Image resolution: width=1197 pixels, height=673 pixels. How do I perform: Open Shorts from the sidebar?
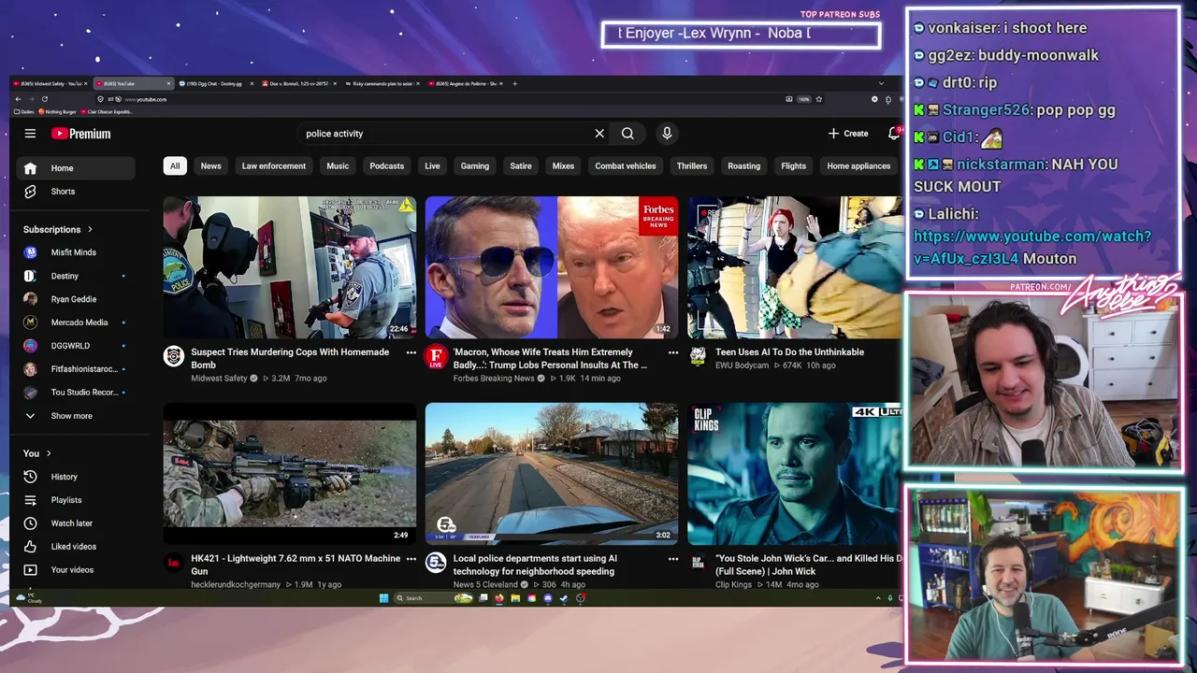point(62,192)
